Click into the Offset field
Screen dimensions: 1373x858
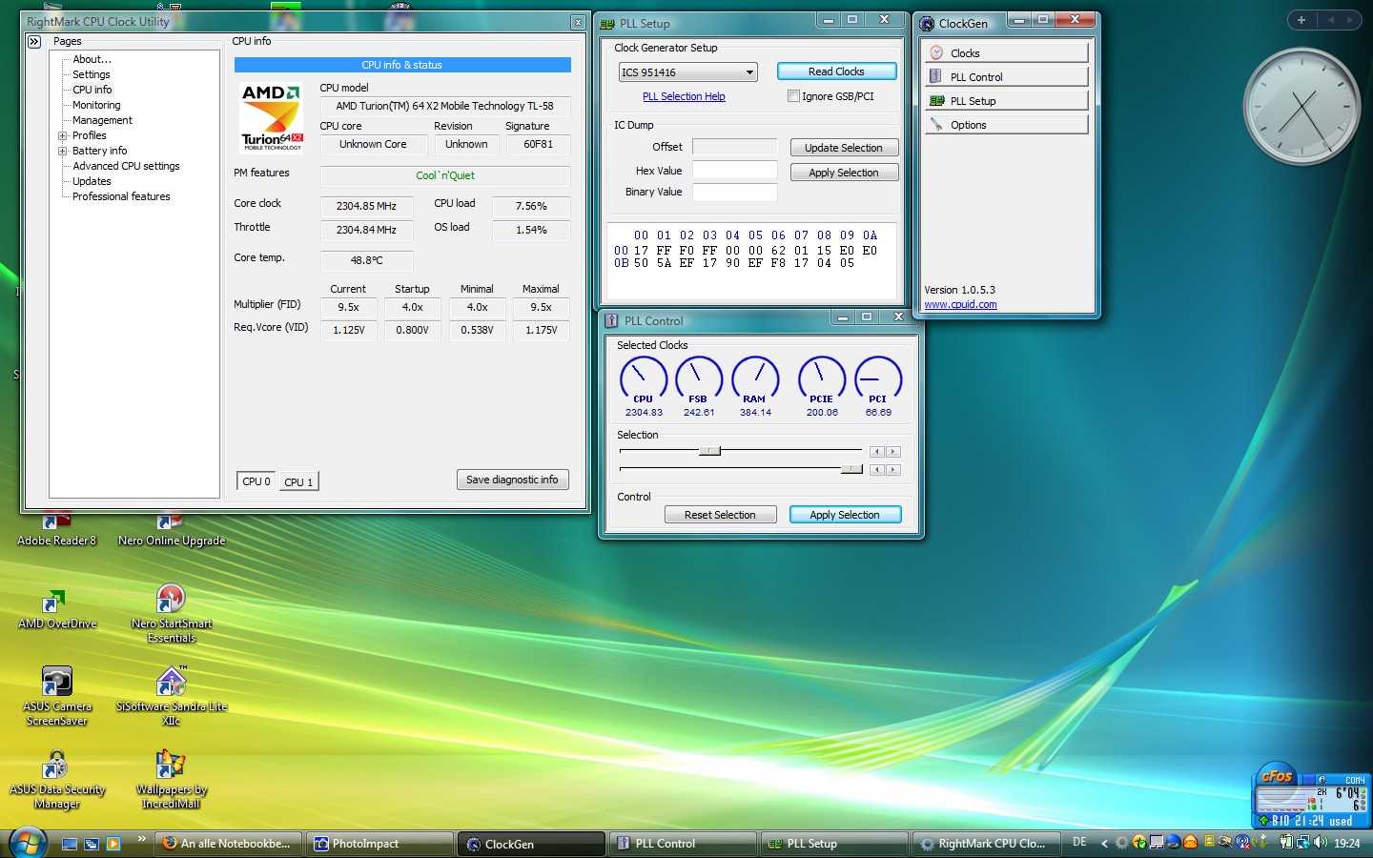[x=734, y=147]
